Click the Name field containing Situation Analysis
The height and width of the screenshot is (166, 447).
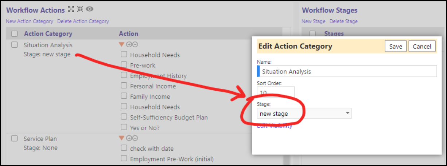347,71
